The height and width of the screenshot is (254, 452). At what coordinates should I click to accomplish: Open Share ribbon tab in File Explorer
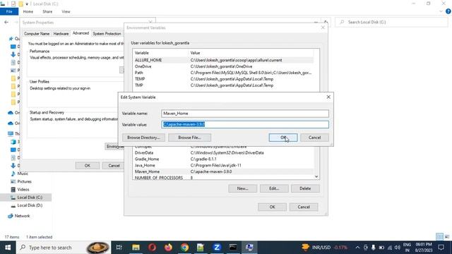[47, 11]
